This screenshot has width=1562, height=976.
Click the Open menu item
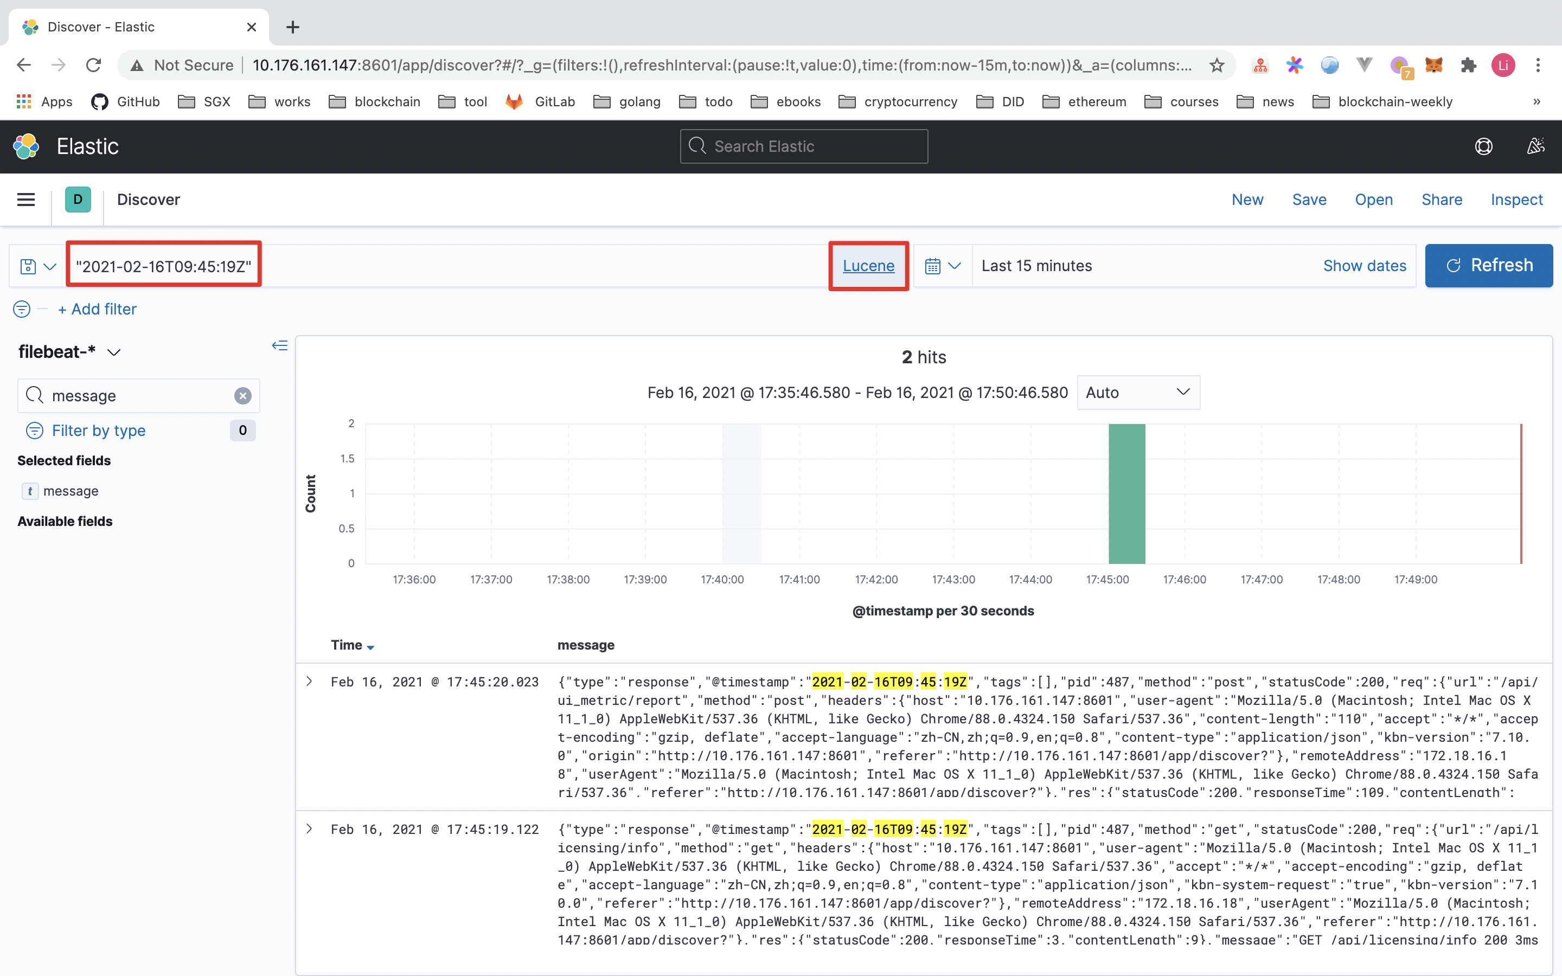tap(1374, 199)
